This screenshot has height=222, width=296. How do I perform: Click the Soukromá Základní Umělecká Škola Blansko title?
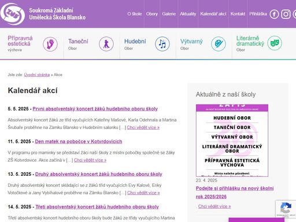57,14
